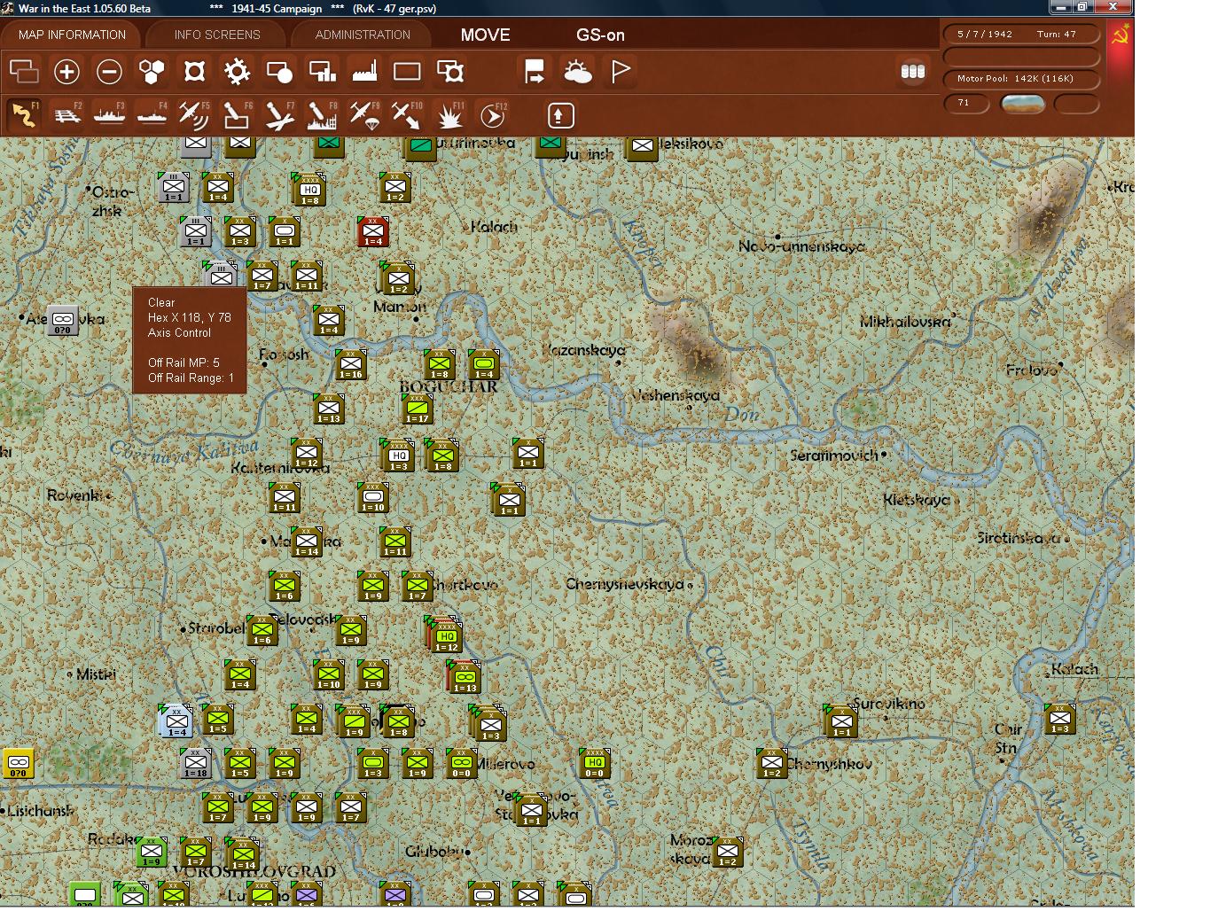Click the plain rectangle toolbar icon
The image size is (1226, 919).
[x=407, y=71]
